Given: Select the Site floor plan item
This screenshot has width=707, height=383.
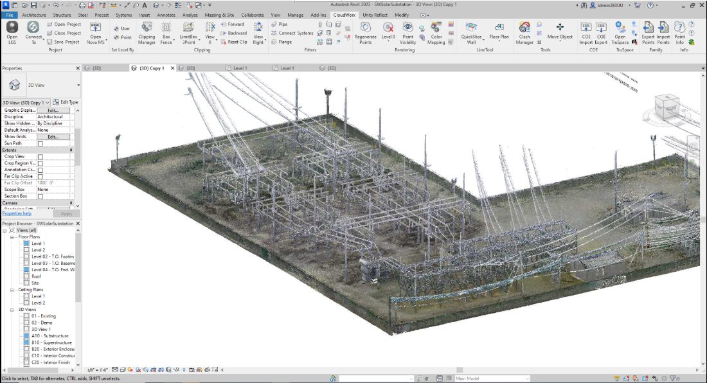Looking at the screenshot, I should click(x=35, y=283).
